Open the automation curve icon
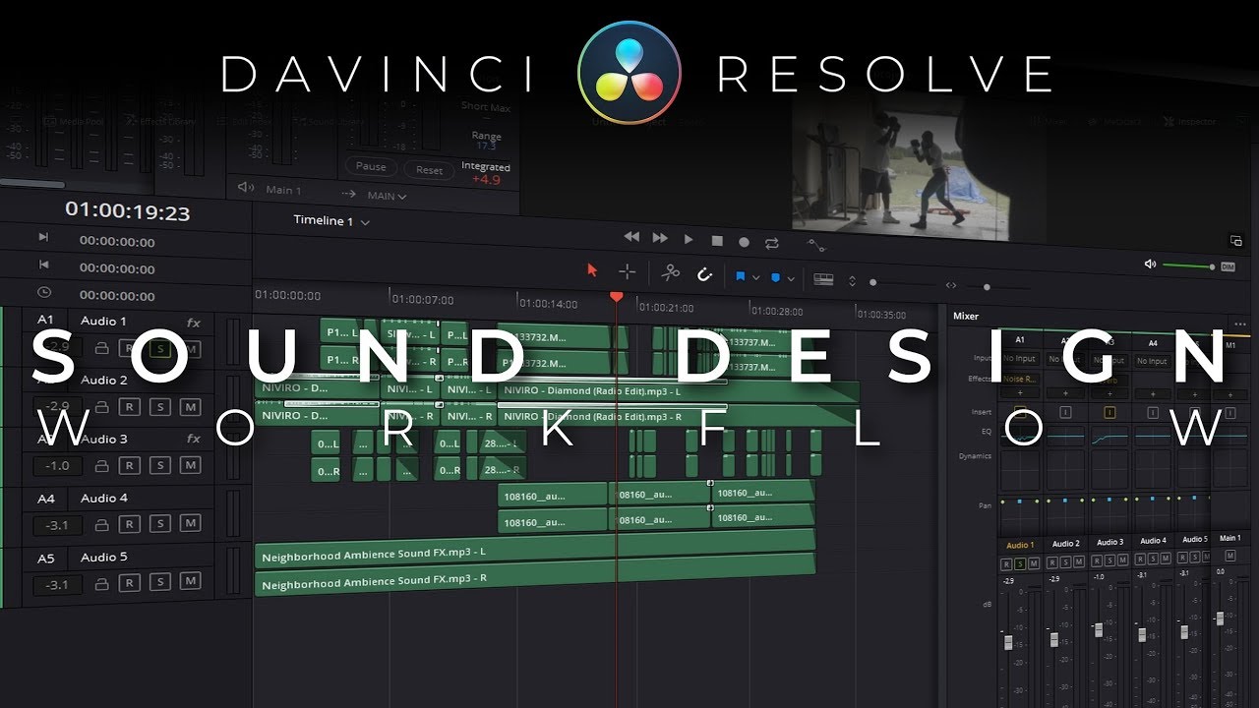 click(x=816, y=245)
